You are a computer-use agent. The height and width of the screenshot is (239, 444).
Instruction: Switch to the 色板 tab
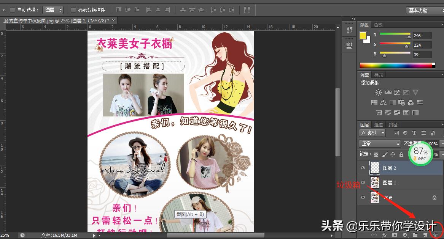point(378,24)
